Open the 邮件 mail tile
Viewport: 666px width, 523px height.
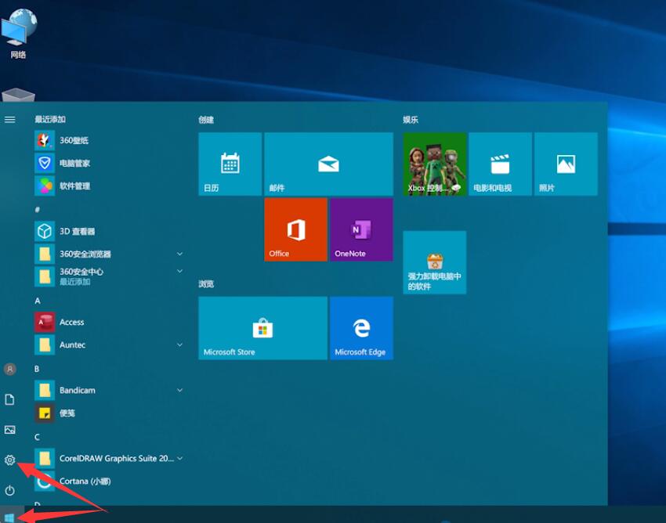[329, 164]
